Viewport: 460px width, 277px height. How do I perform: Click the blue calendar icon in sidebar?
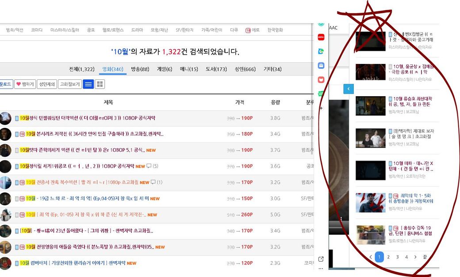[x=321, y=65]
